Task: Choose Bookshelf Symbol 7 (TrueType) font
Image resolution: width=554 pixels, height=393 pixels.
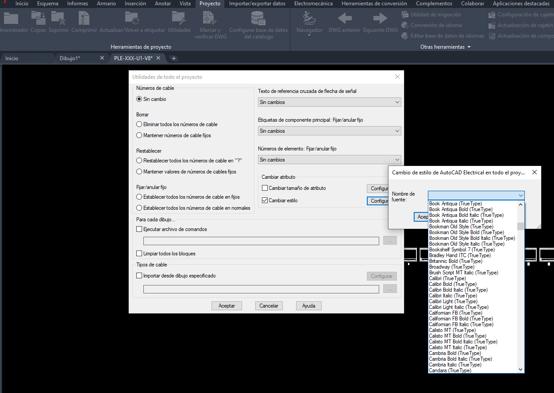Action: coord(473,250)
